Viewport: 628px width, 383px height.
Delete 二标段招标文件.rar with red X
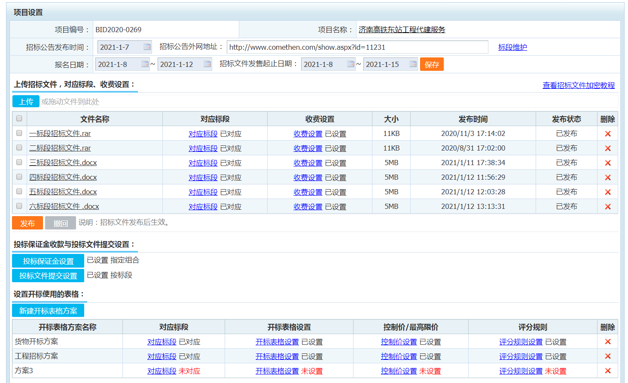click(608, 148)
